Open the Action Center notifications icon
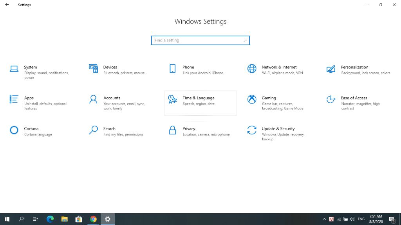Screen dimensions: 401x225 click(392, 219)
